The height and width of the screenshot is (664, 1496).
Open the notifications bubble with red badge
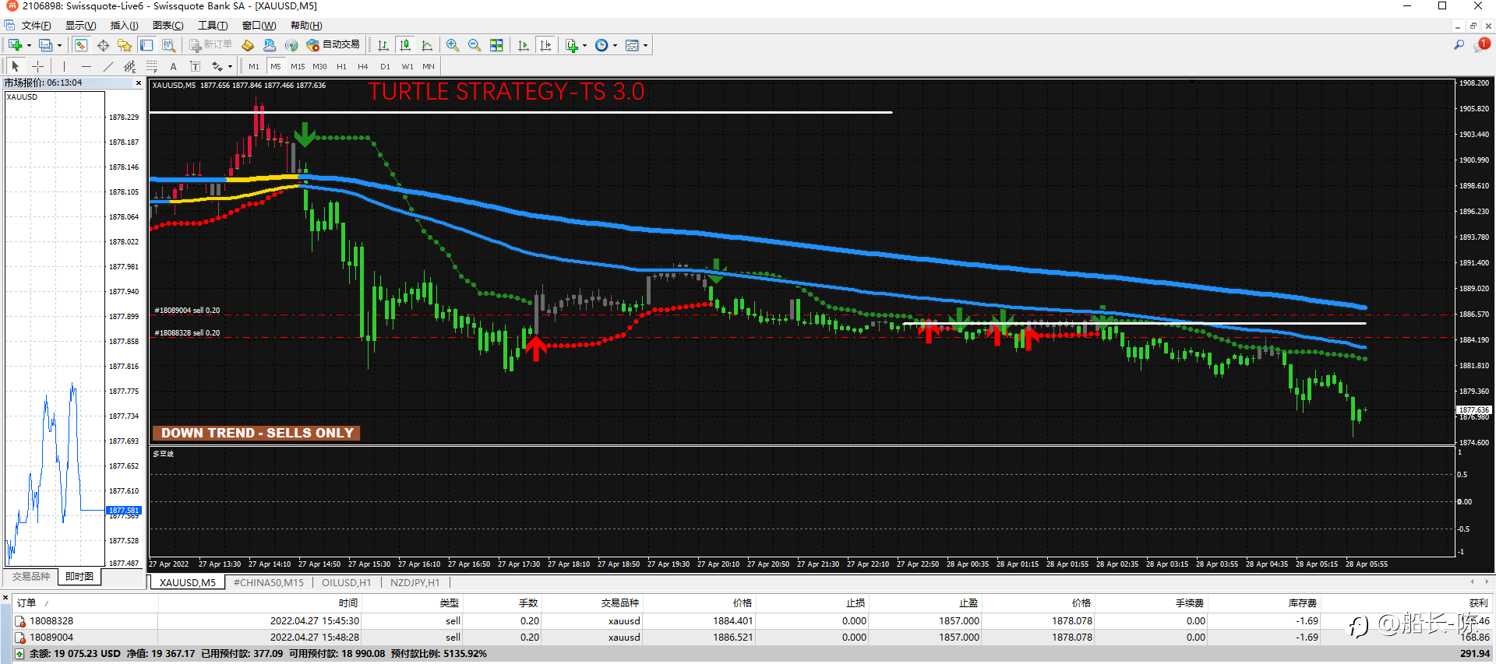[x=1480, y=45]
